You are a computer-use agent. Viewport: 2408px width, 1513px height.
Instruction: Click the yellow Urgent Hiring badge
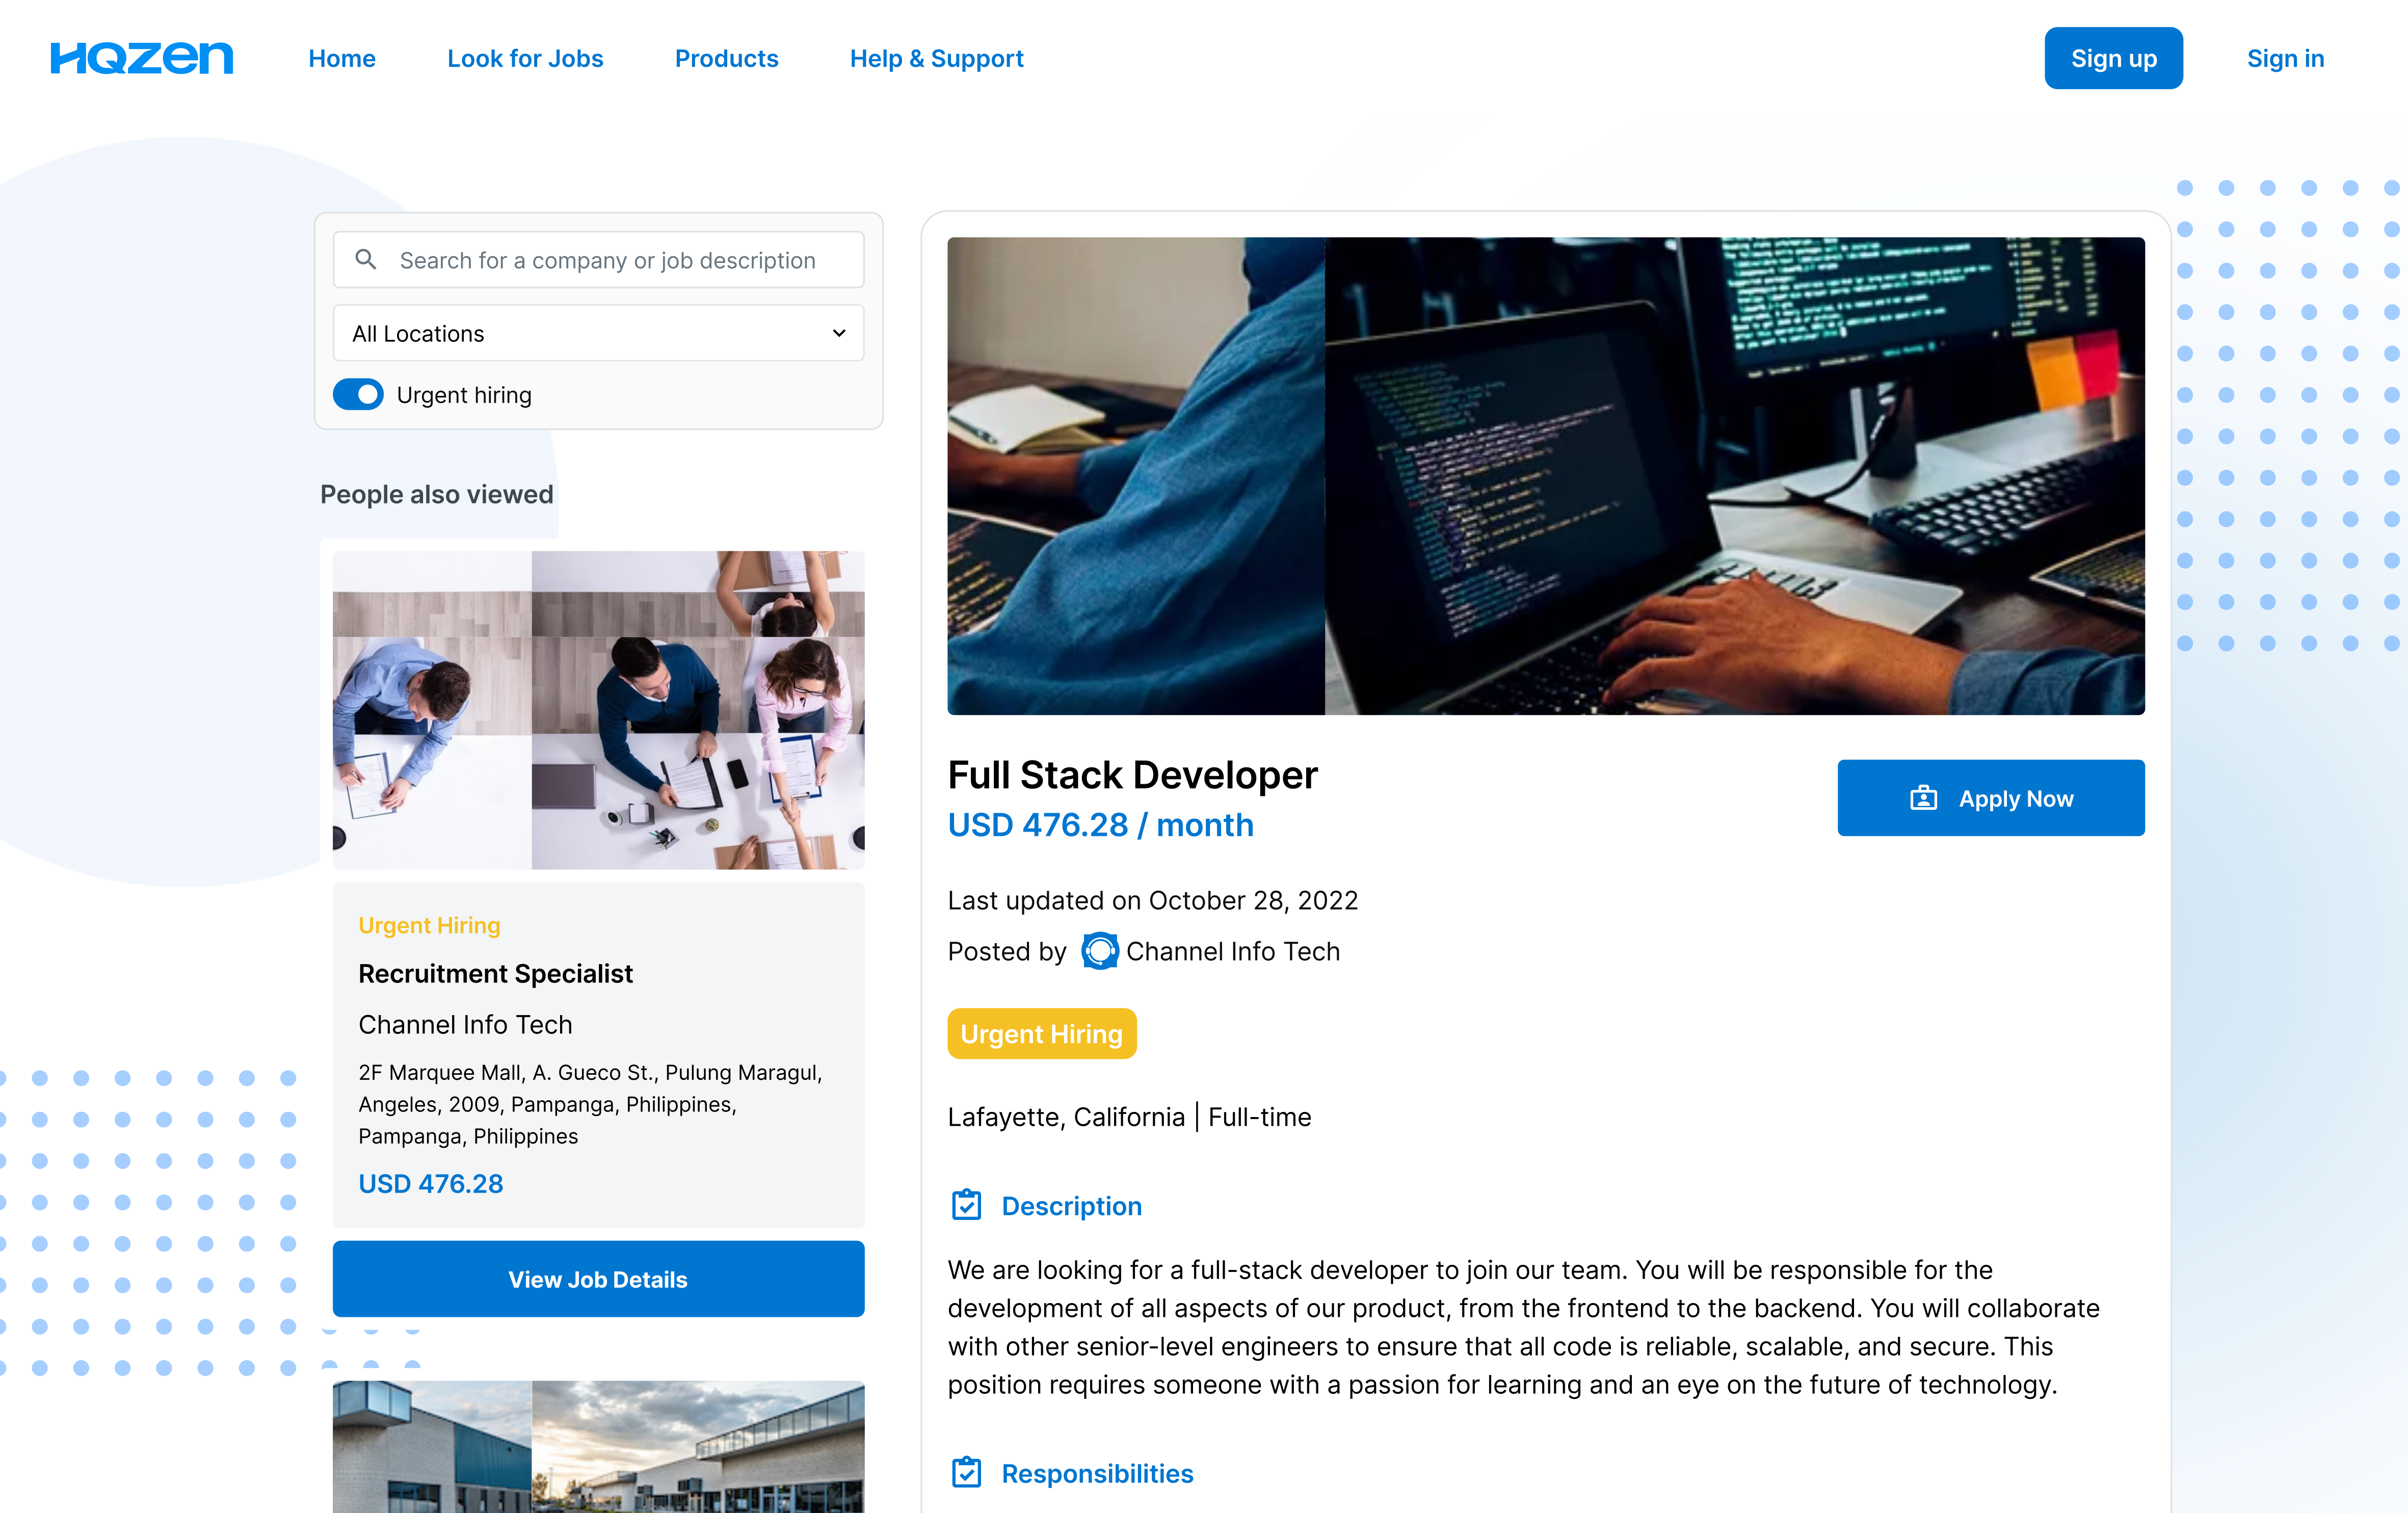pyautogui.click(x=1041, y=1034)
